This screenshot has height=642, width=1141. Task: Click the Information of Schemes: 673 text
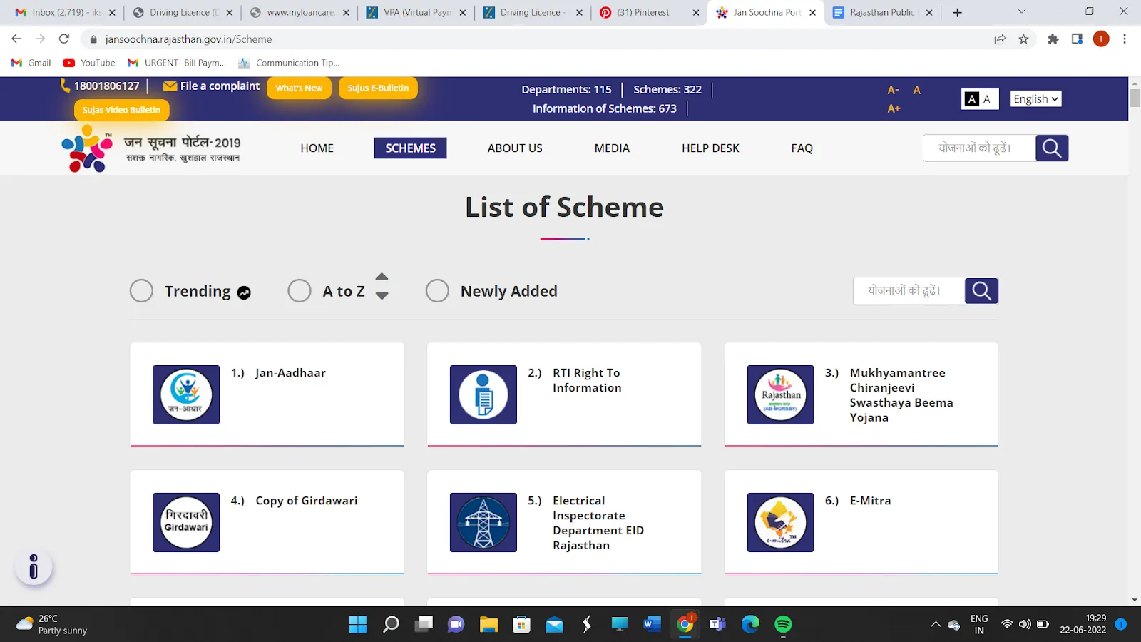tap(605, 108)
